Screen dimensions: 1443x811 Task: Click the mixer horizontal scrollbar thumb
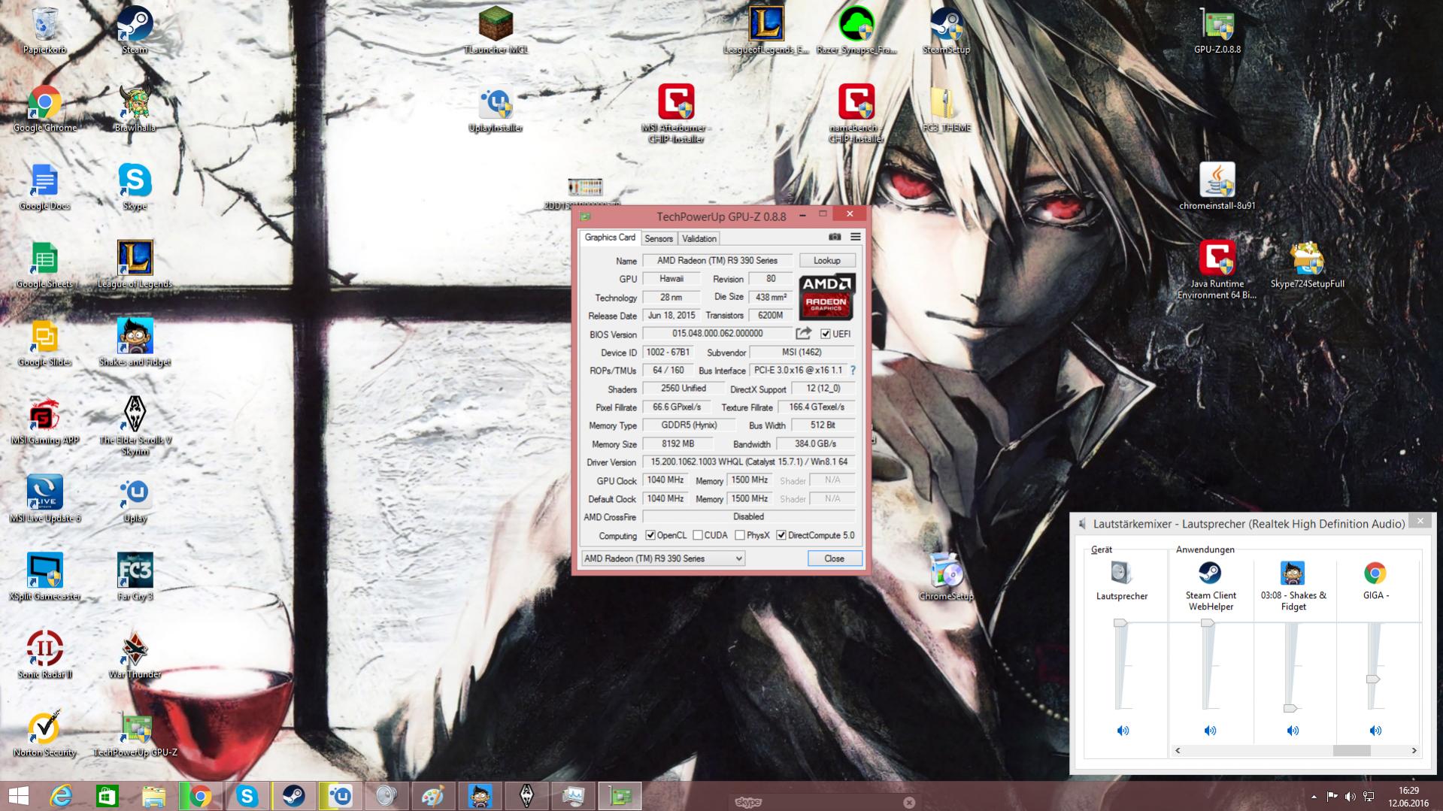1351,751
